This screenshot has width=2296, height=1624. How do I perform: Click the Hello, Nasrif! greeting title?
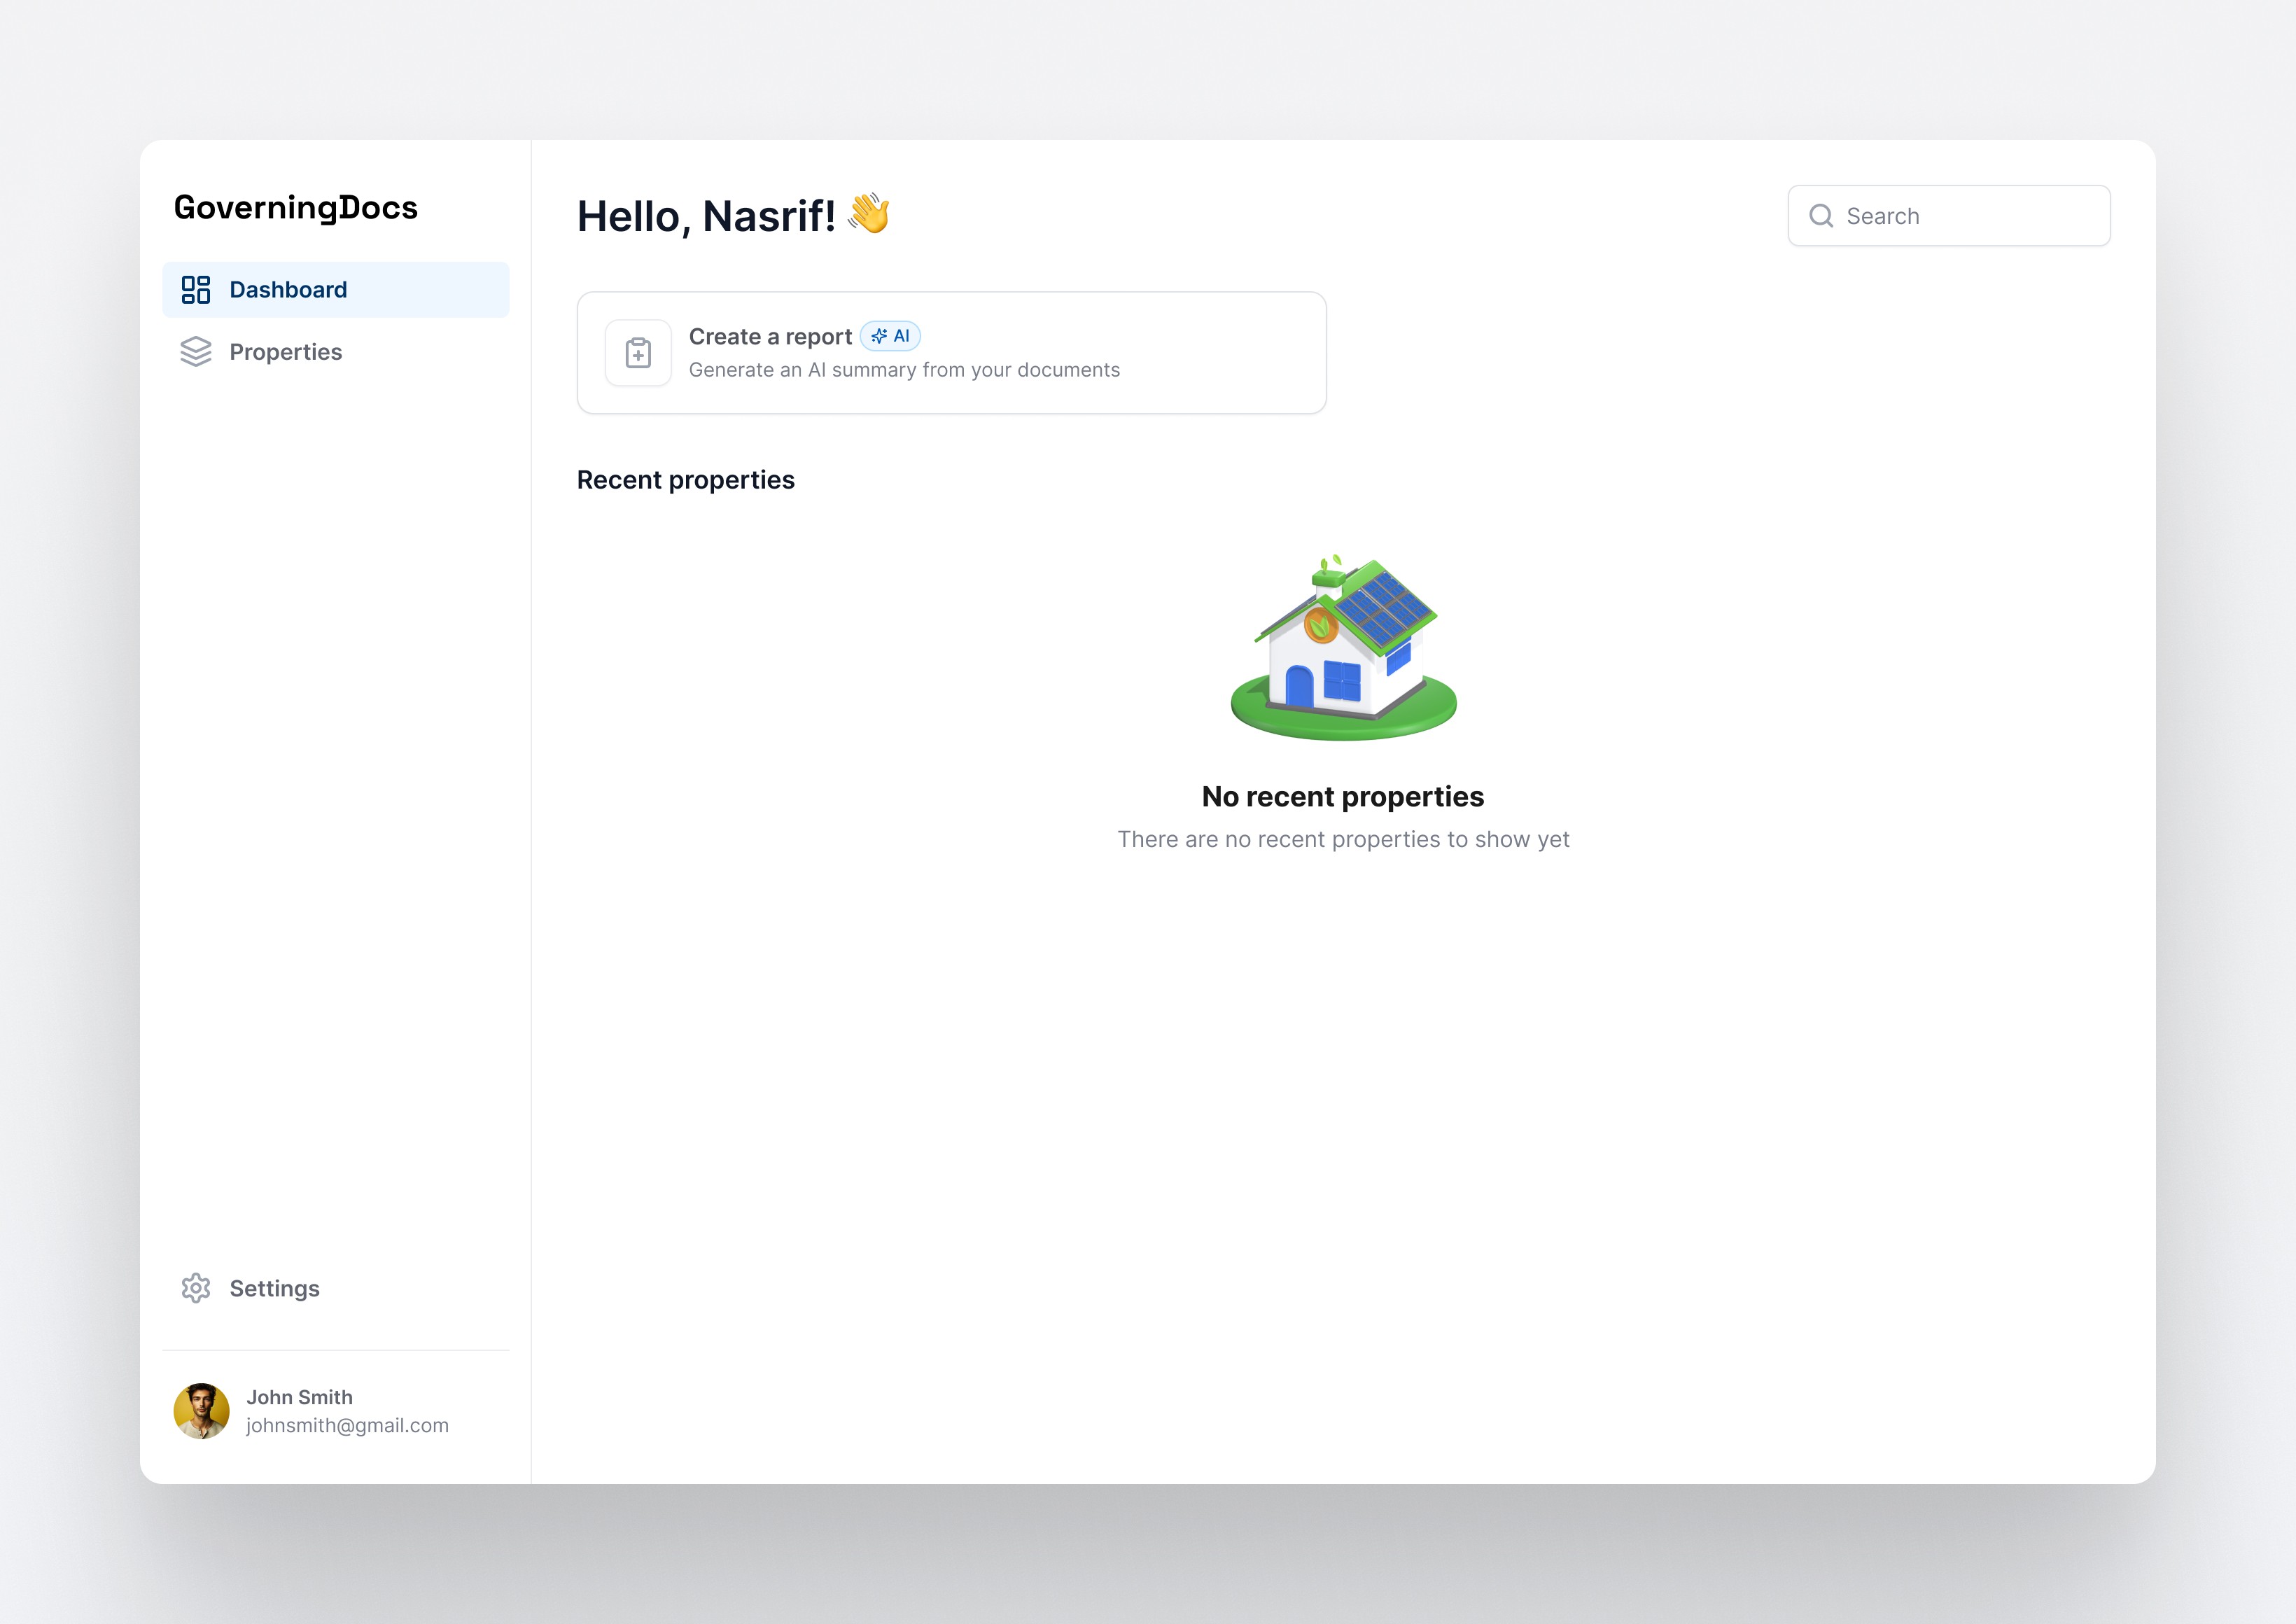706,216
